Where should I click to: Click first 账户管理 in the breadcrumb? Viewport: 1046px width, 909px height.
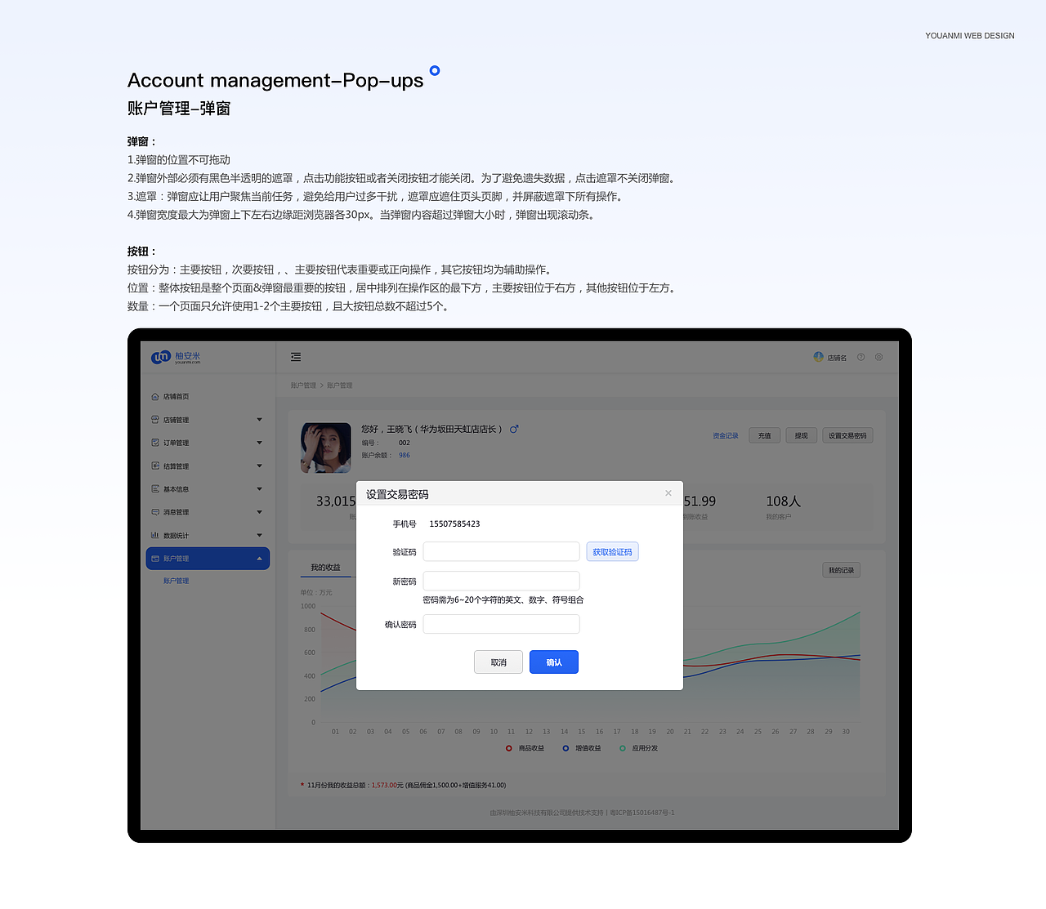tap(303, 385)
